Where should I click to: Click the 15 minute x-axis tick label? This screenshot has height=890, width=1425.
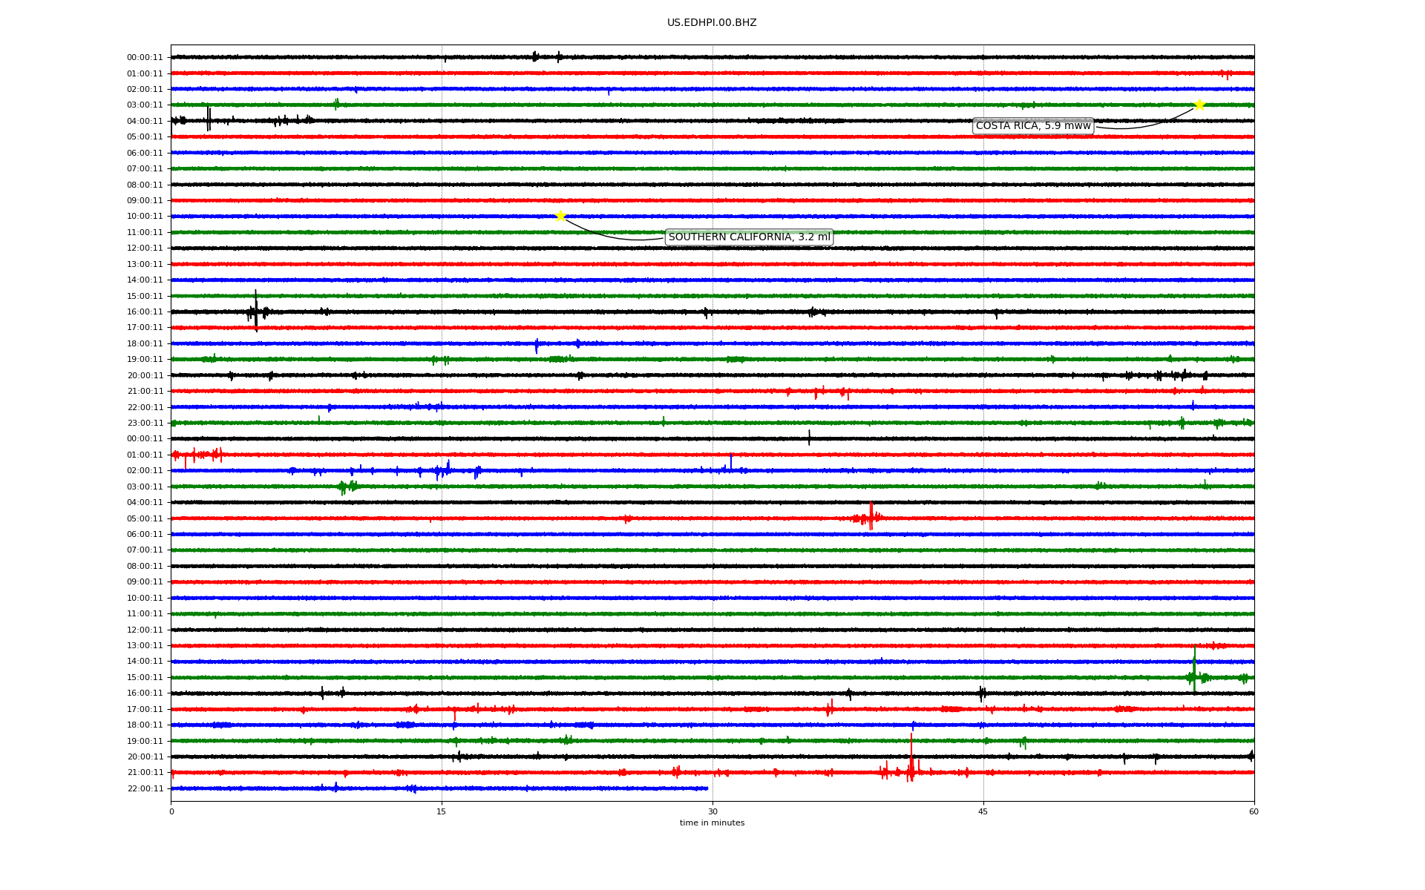(442, 811)
